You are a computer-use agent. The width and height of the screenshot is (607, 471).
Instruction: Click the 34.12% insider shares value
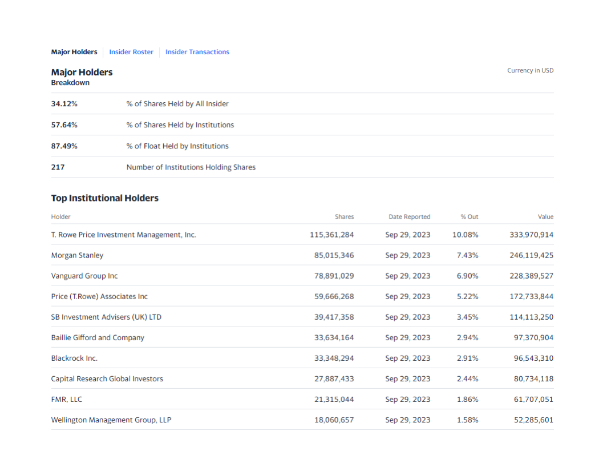[x=64, y=104]
